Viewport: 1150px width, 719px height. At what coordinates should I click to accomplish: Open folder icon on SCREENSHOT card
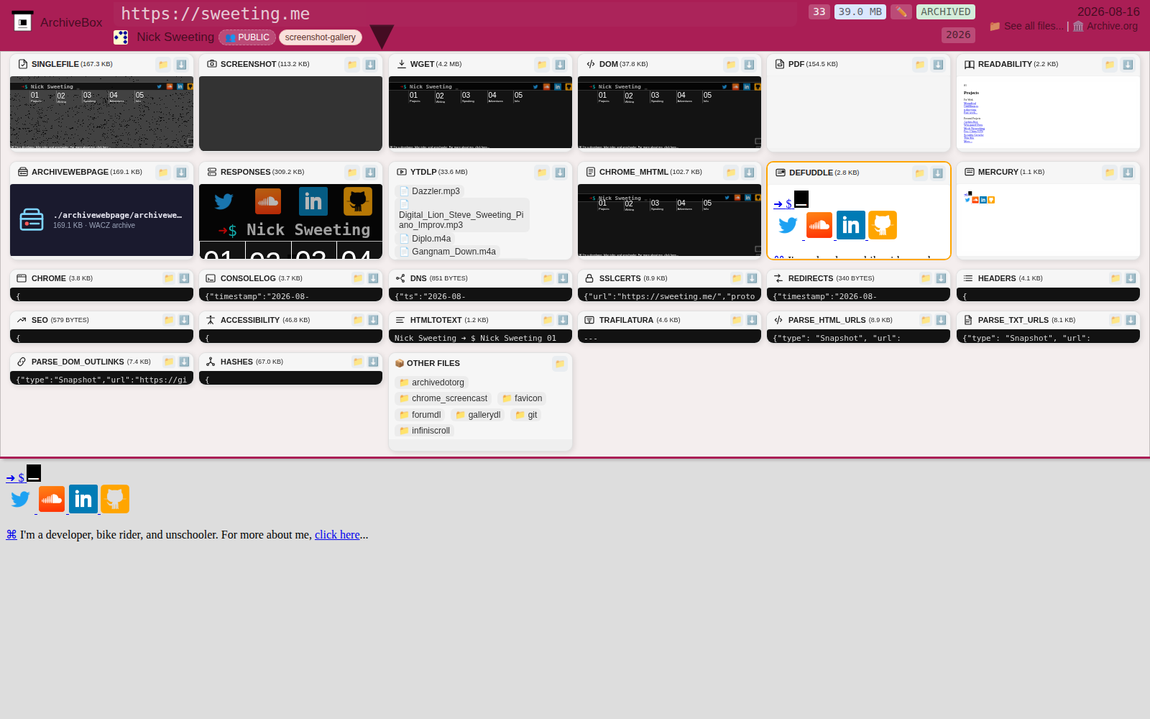coord(352,65)
